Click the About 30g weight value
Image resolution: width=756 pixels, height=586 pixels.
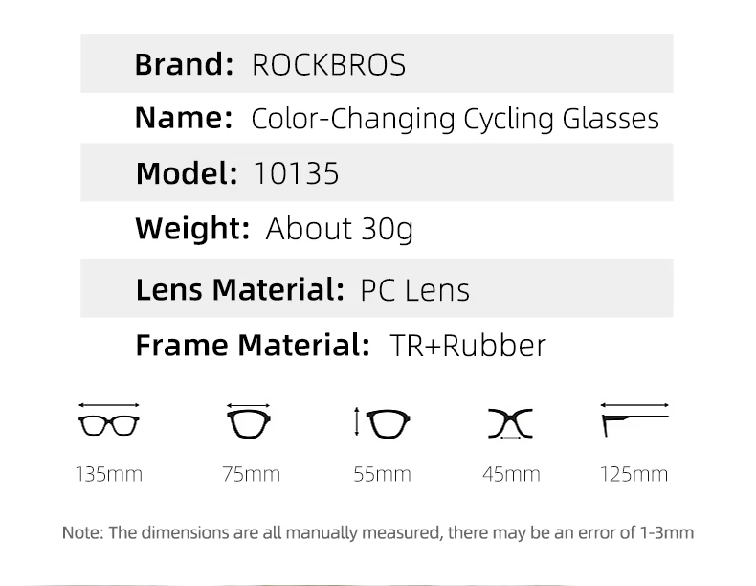coord(340,229)
